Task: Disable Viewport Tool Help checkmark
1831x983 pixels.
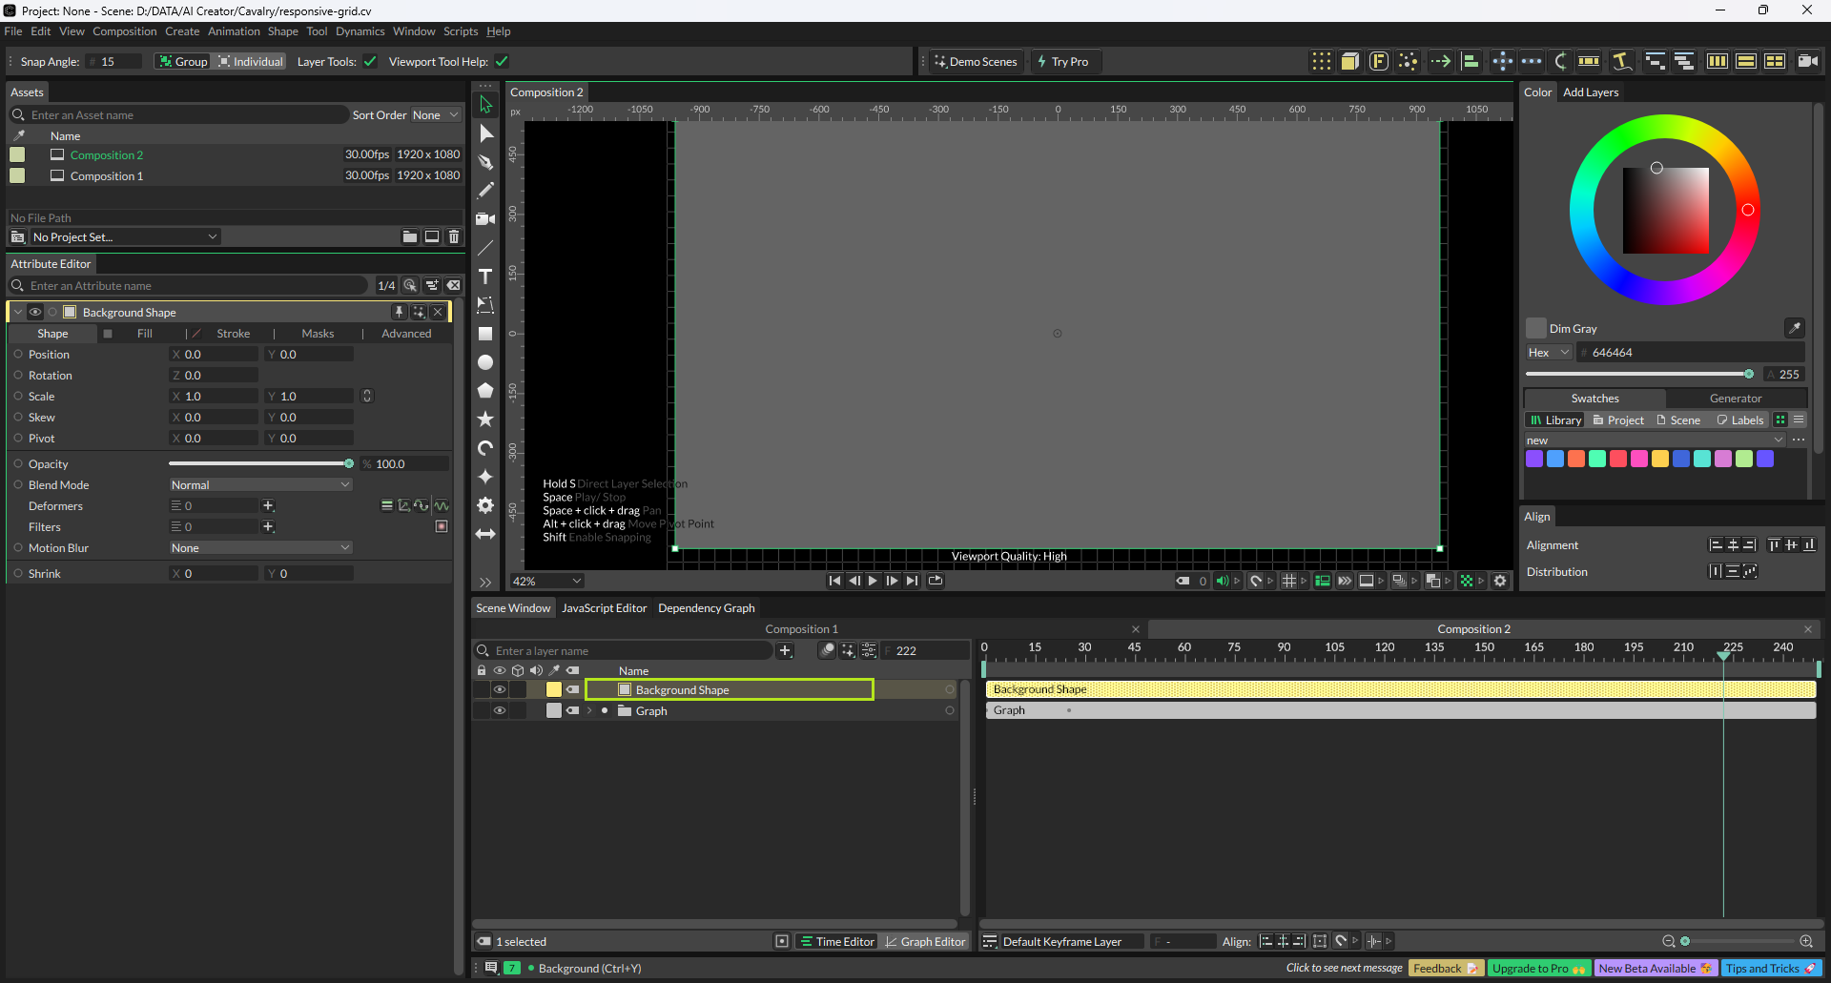Action: pos(502,62)
